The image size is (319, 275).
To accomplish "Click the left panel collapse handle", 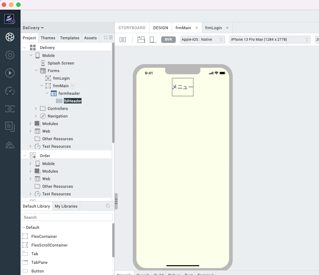I will pyautogui.click(x=116, y=201).
